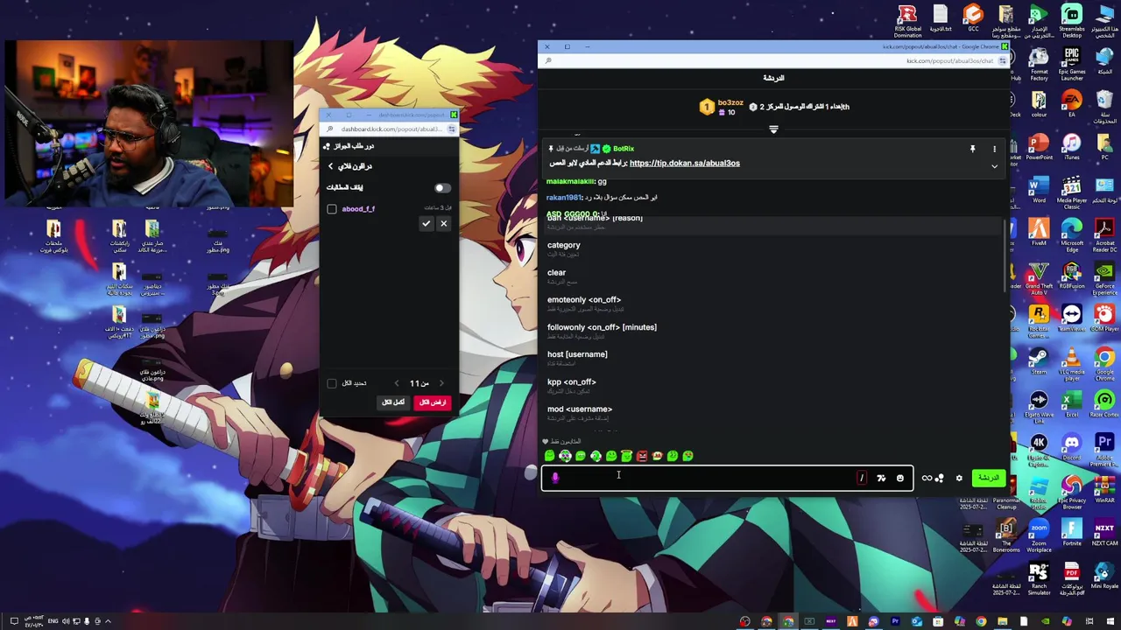This screenshot has width=1121, height=630.
Task: Click the malakmalakiii username in chat
Action: point(570,181)
